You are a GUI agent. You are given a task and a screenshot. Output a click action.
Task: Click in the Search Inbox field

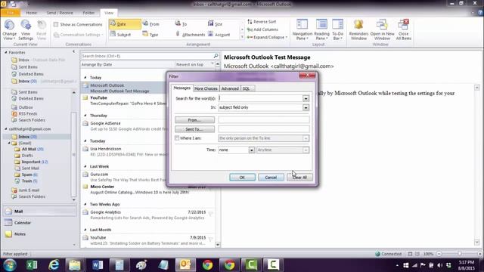click(x=147, y=56)
